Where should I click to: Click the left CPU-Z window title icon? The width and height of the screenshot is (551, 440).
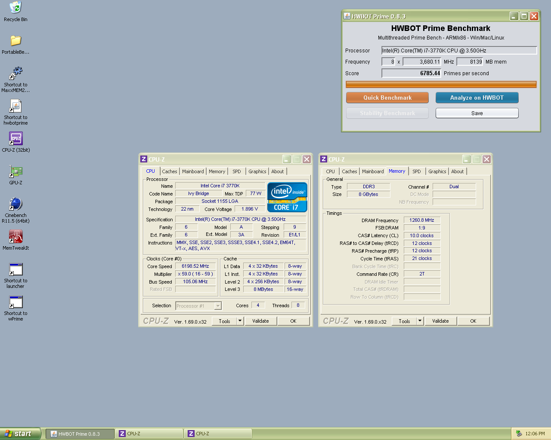tap(144, 159)
